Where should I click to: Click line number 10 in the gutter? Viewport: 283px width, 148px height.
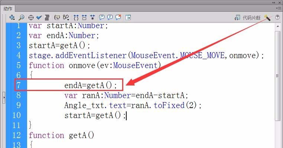tap(16, 115)
